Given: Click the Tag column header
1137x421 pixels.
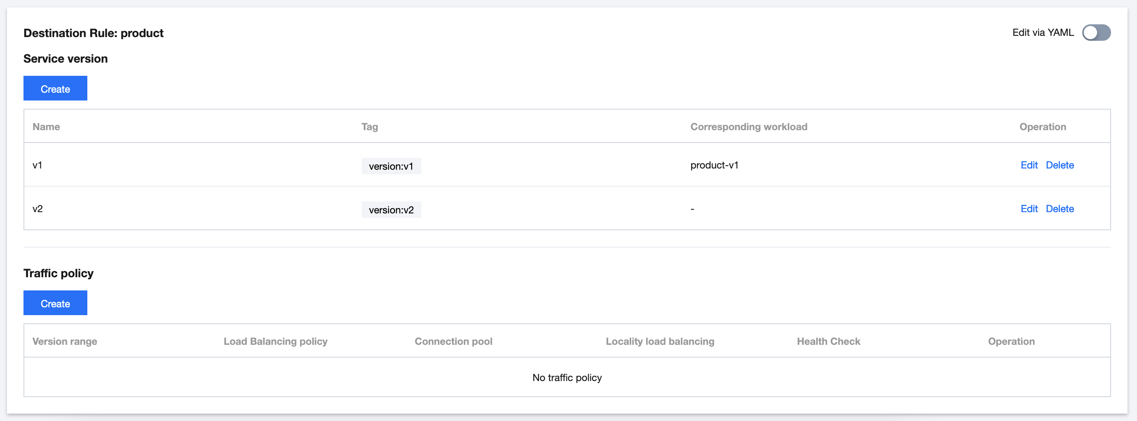Looking at the screenshot, I should tap(370, 126).
